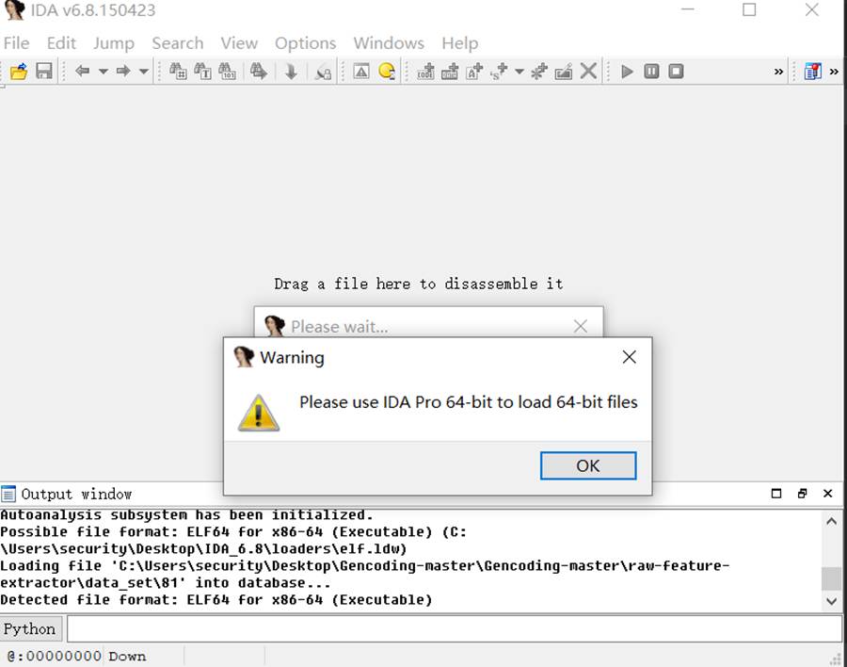Maximize the IDA main window

749,9
